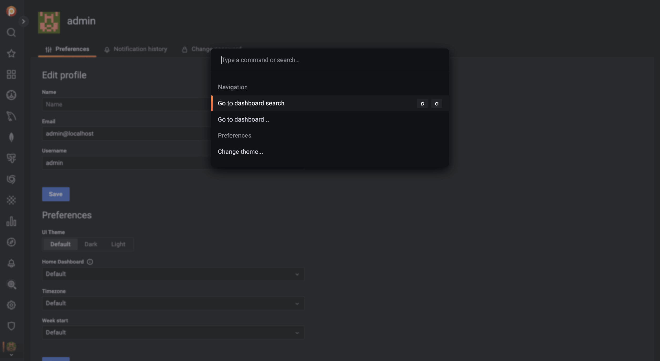660x361 pixels.
Task: Click the PMM logo at top left
Action: click(x=11, y=11)
